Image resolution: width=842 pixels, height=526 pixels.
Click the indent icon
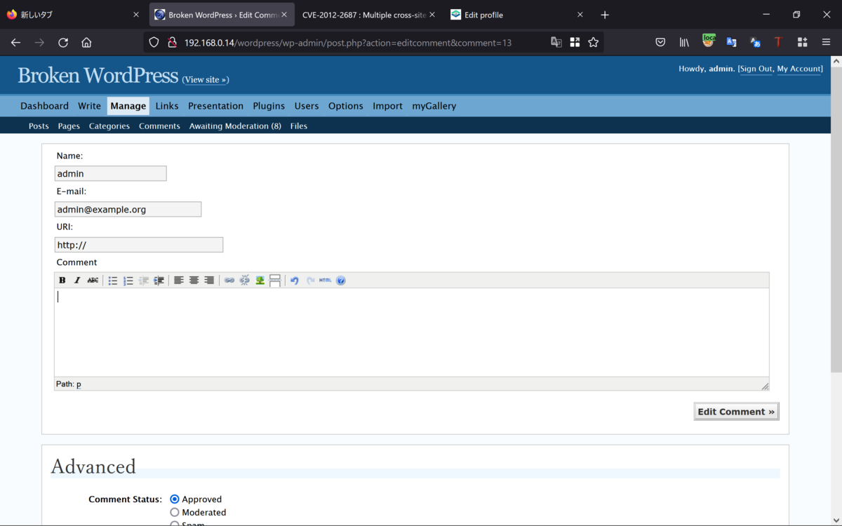tap(159, 281)
